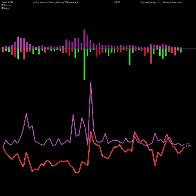Click the highest magenta volume line peak
Screen dimensions: 196x196
pos(91,83)
